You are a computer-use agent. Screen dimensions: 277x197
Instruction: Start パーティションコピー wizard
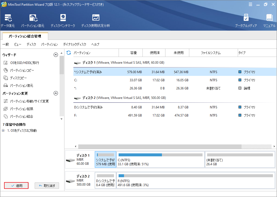pyautogui.click(x=19, y=70)
